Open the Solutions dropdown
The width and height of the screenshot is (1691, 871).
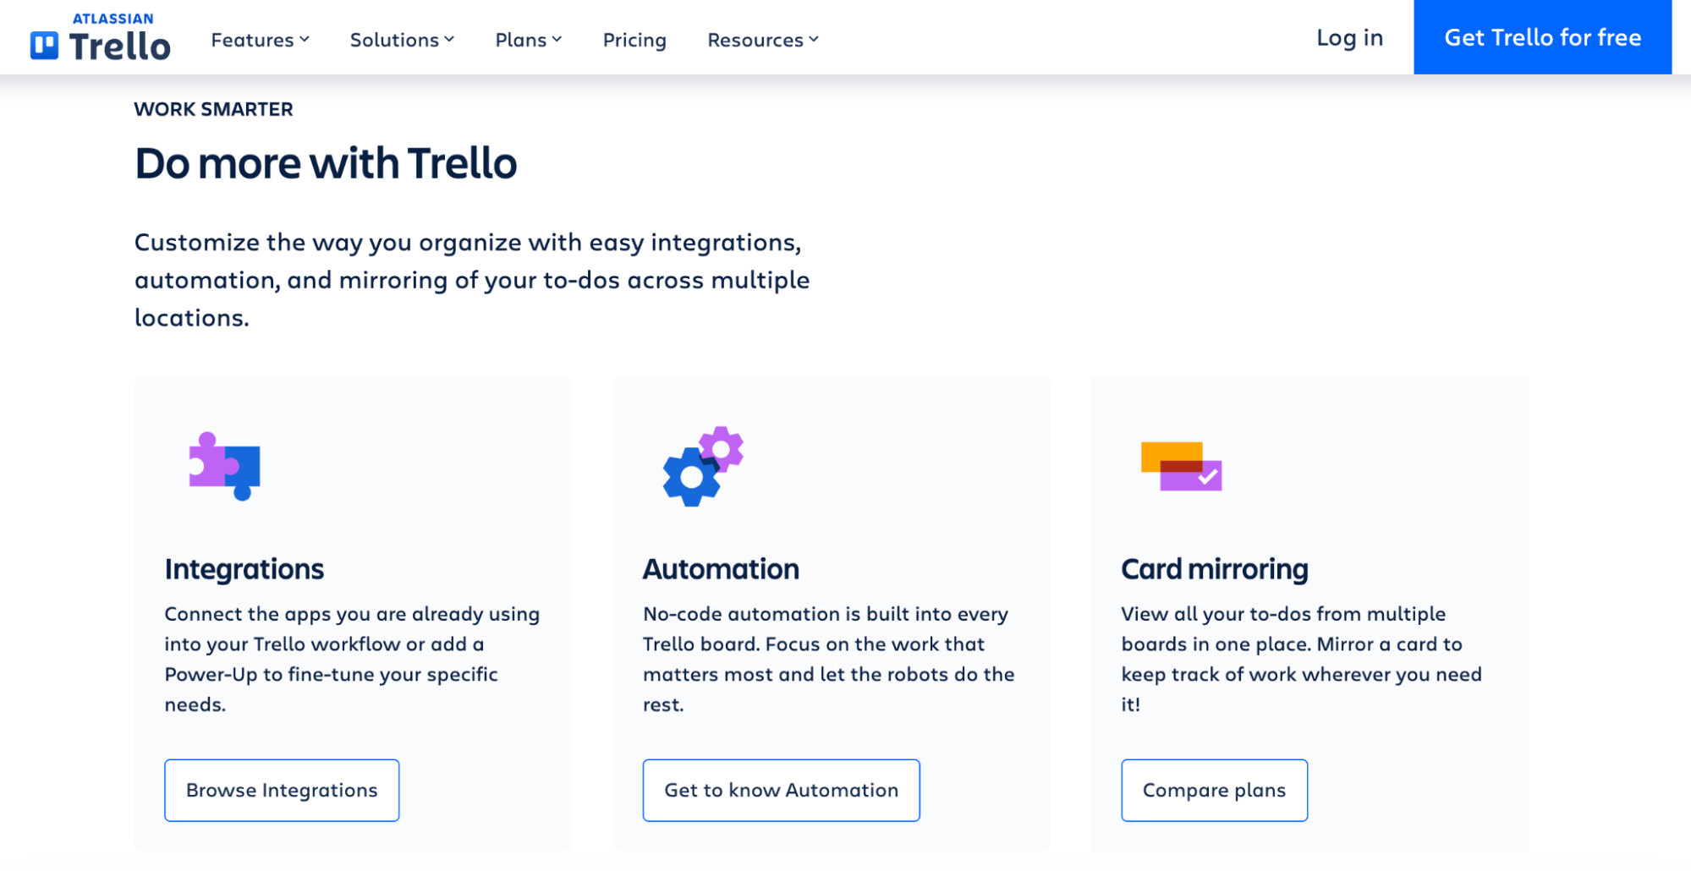(x=401, y=40)
